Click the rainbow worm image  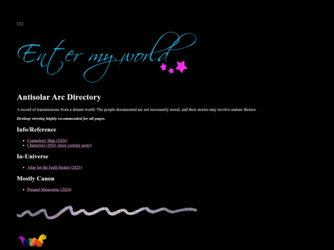point(32,240)
